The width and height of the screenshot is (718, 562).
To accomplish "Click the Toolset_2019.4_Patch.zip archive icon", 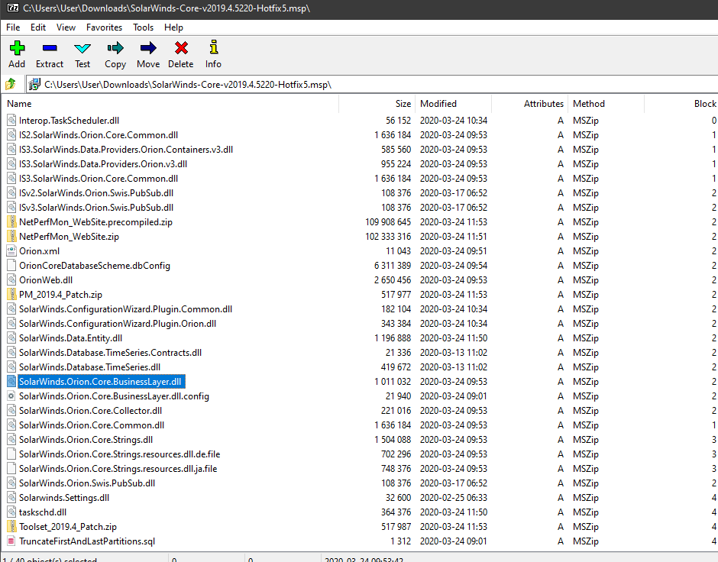I will coord(11,527).
